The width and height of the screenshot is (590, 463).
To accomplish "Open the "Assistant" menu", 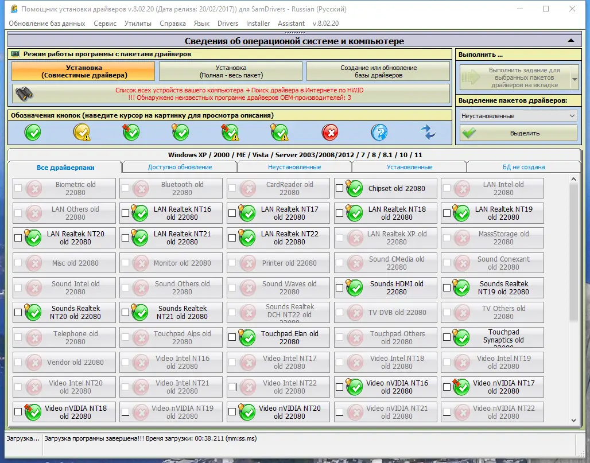I will click(291, 24).
